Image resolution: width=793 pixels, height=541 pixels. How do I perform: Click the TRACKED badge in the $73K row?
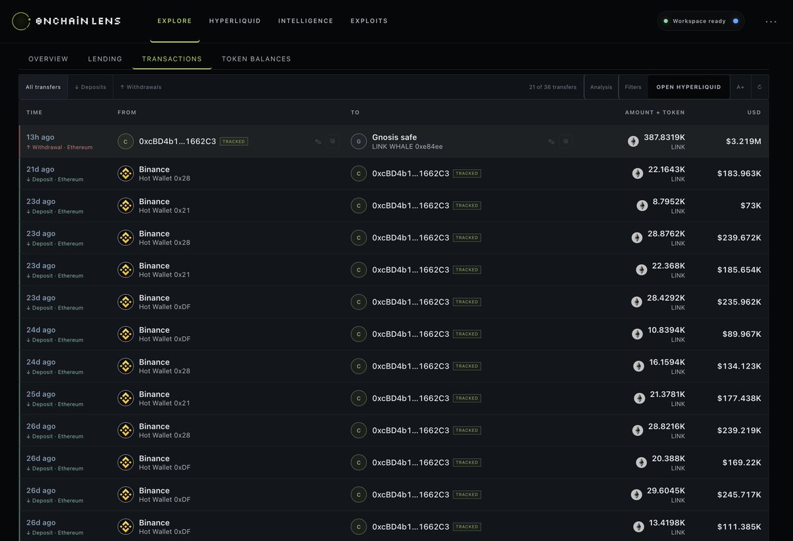click(x=467, y=205)
